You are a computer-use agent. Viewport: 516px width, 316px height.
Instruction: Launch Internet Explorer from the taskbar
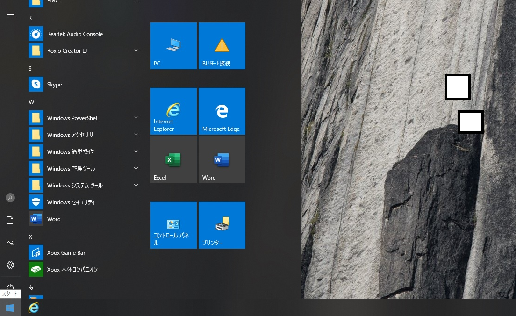pos(34,308)
